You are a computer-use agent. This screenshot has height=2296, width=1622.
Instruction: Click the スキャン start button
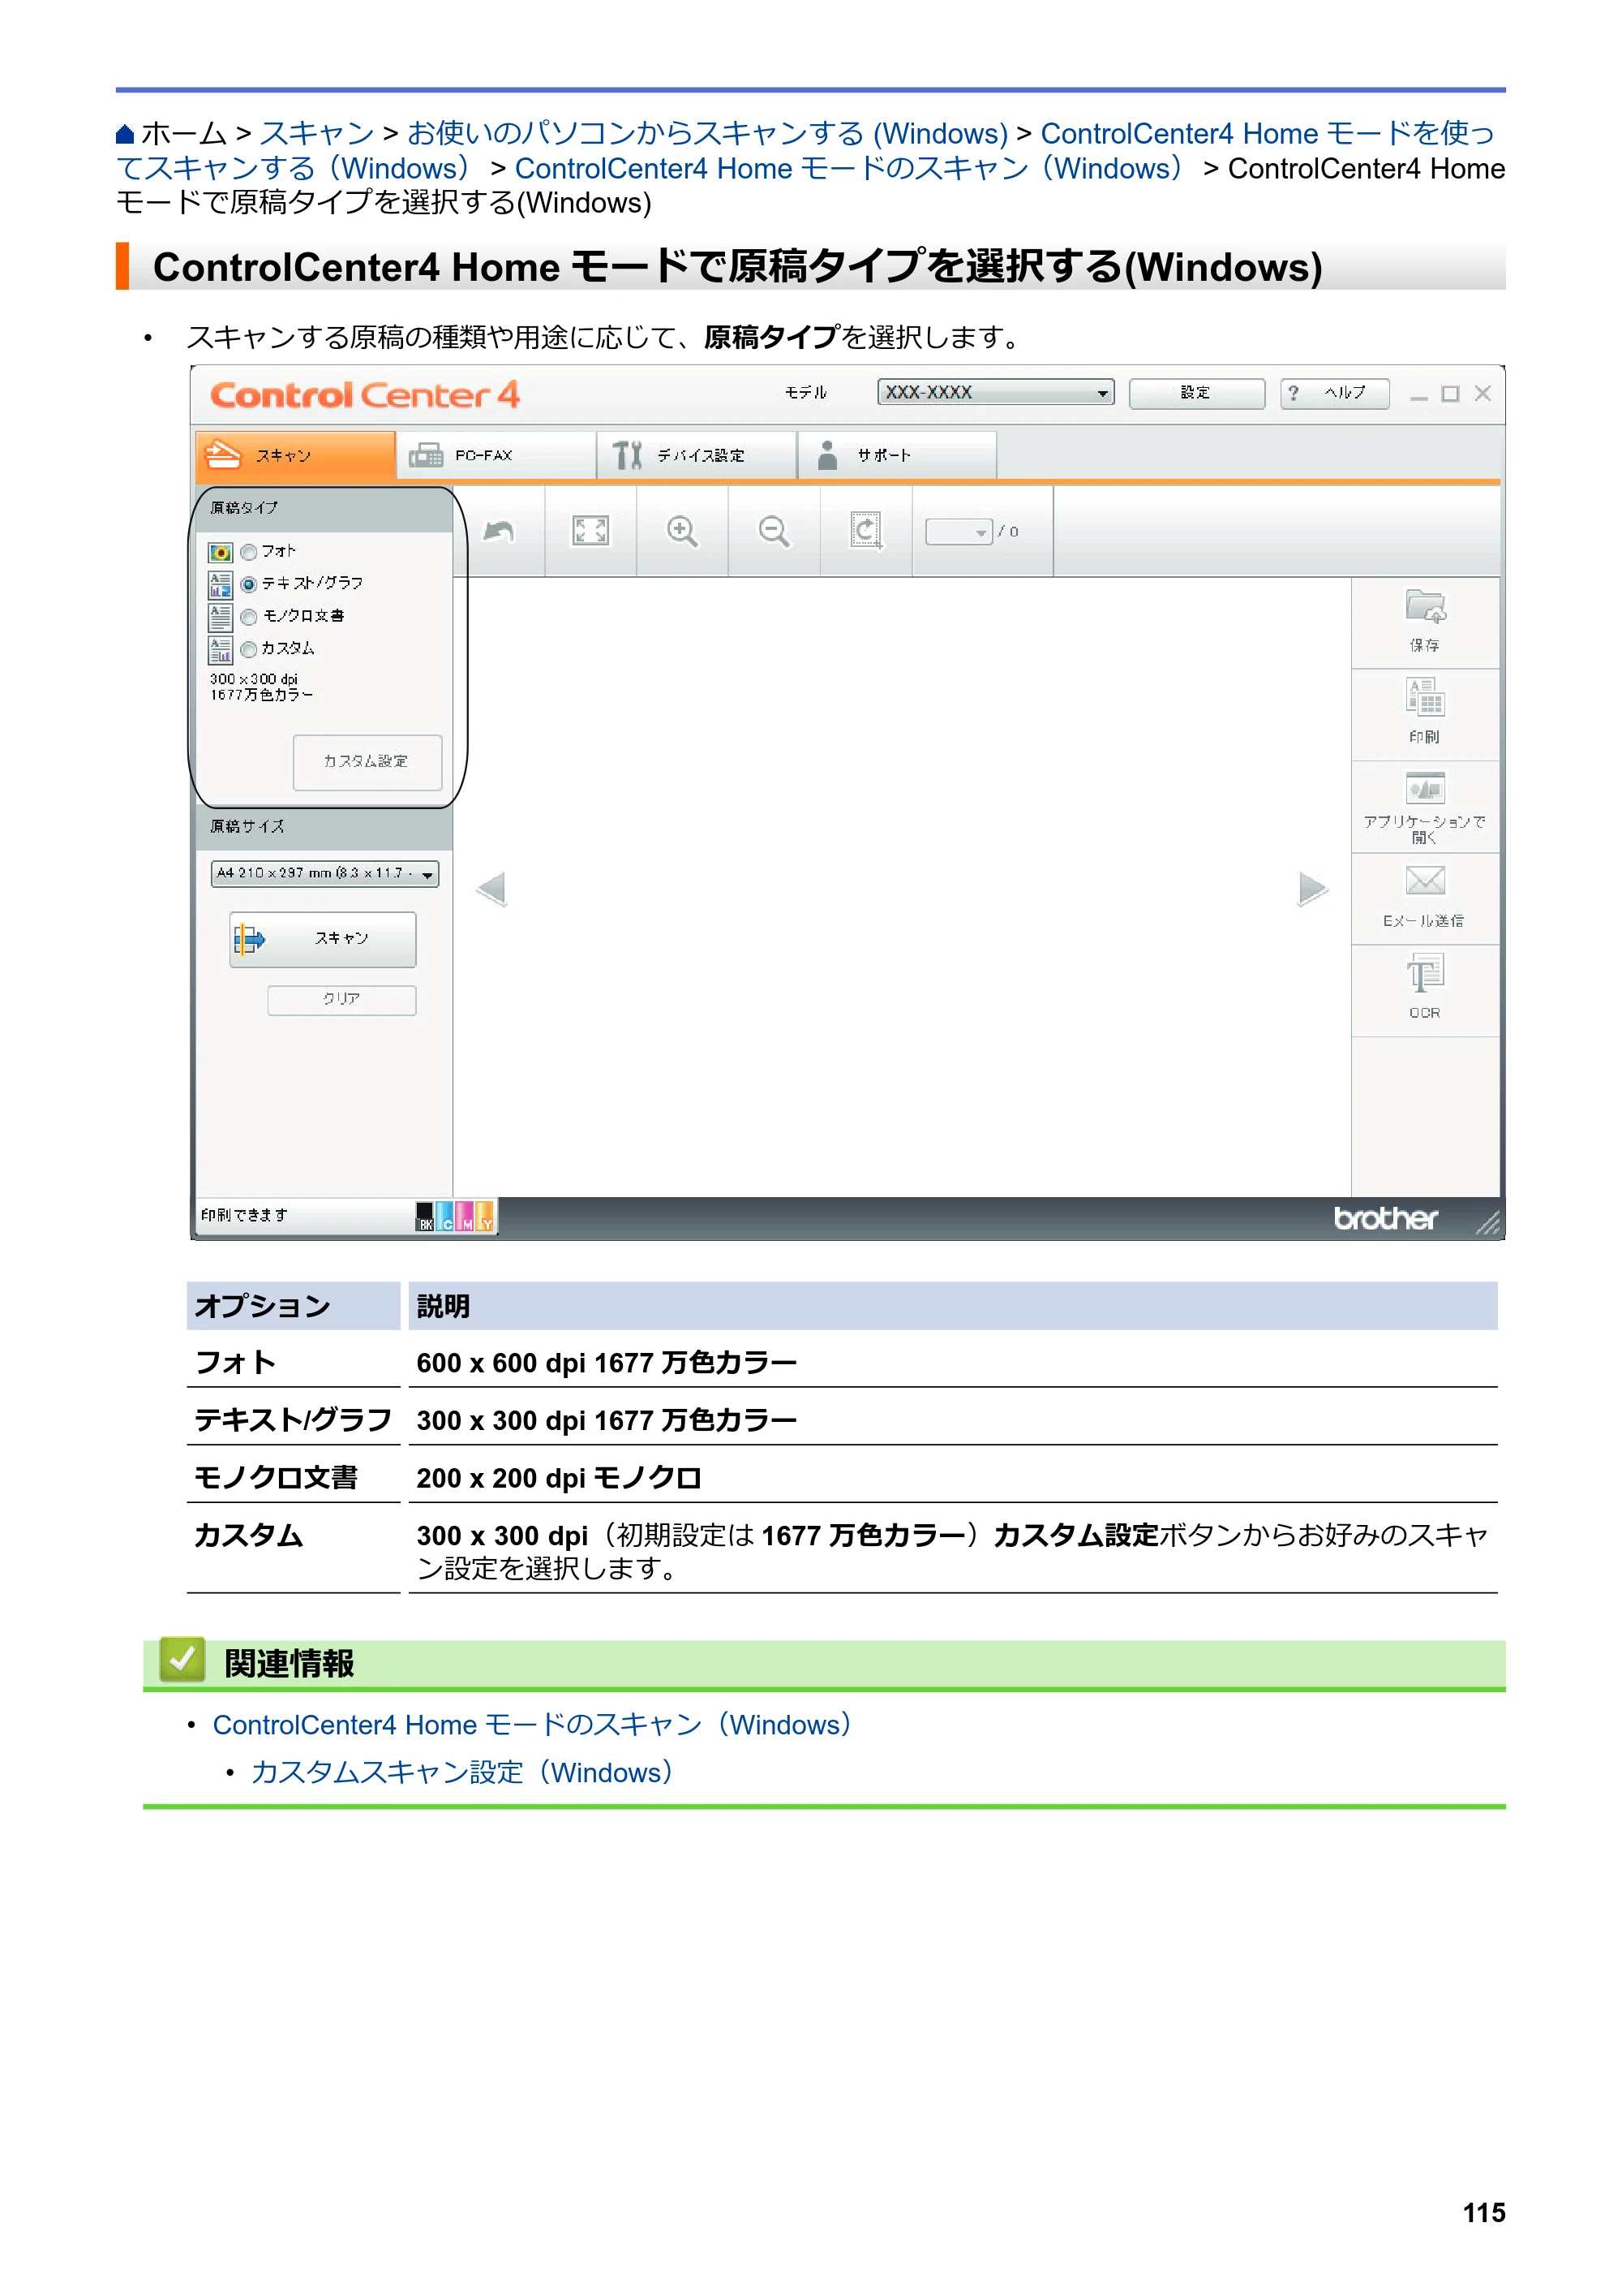tap(323, 939)
